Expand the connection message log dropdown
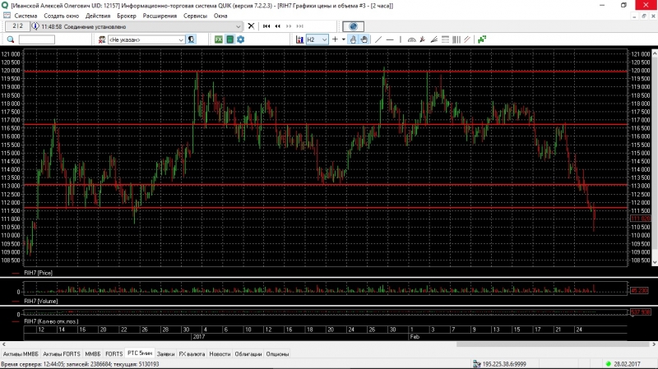 [x=239, y=26]
